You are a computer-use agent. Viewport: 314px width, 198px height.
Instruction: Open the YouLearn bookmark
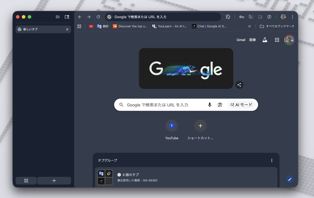[170, 26]
